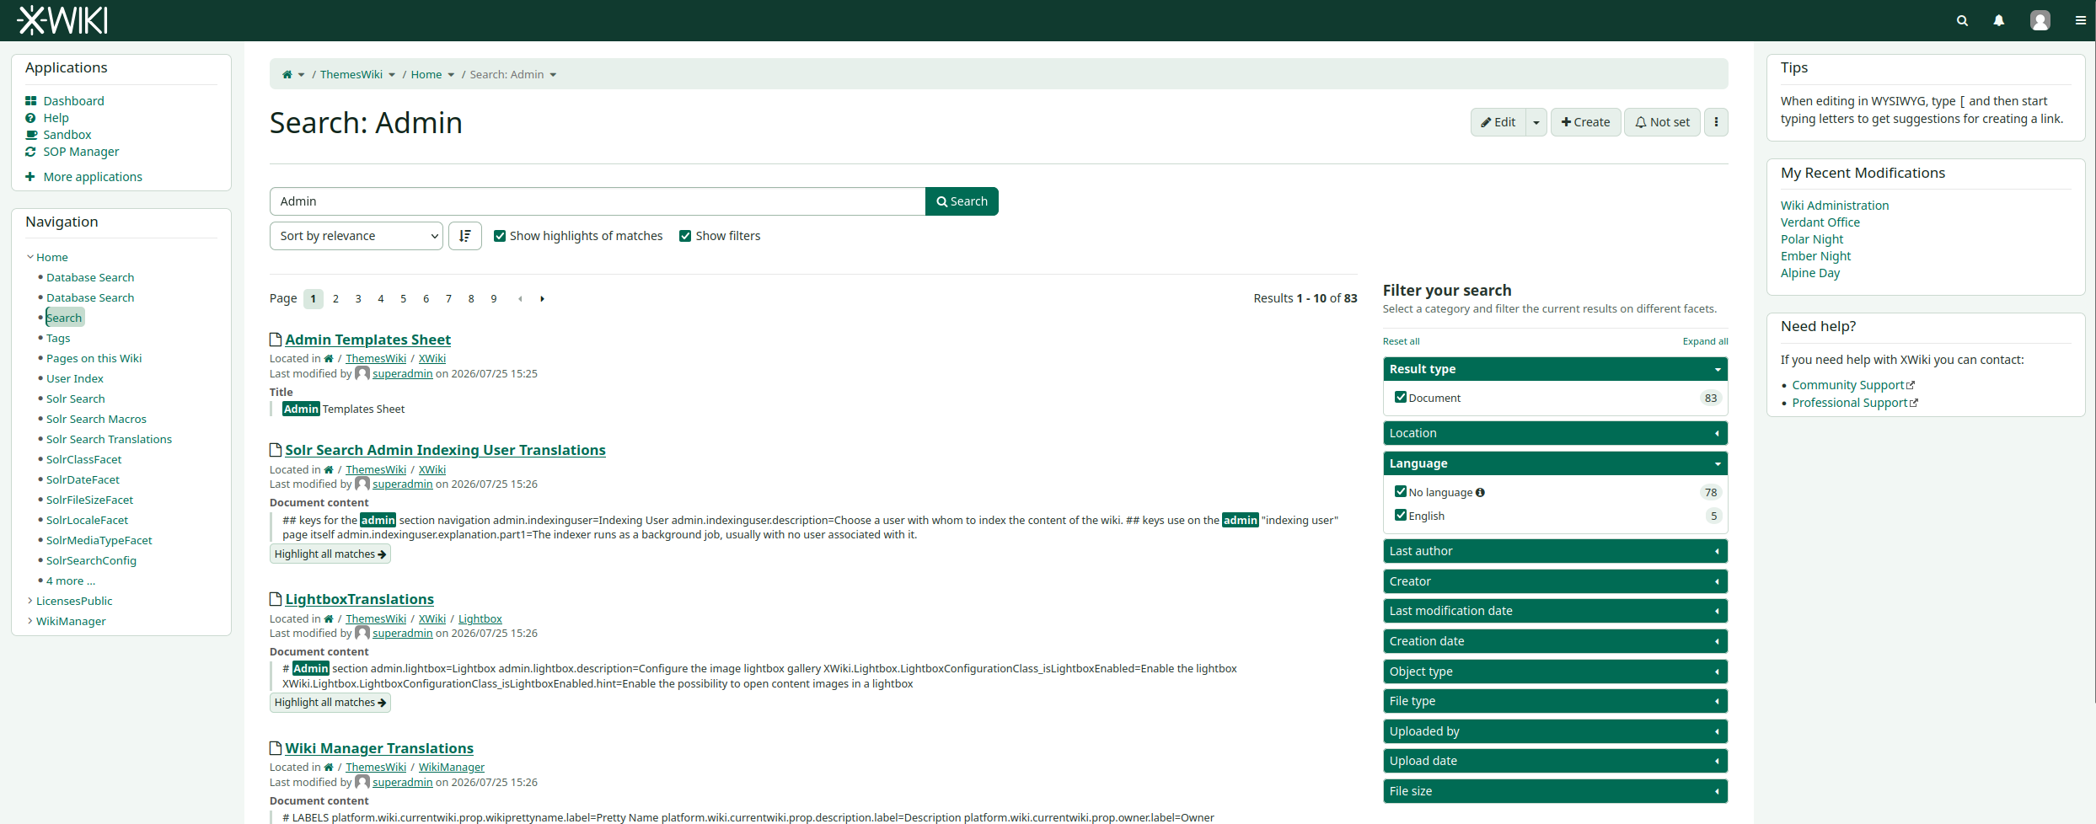The image size is (2096, 824).
Task: Uncheck the English language facet checkbox
Action: pos(1401,515)
